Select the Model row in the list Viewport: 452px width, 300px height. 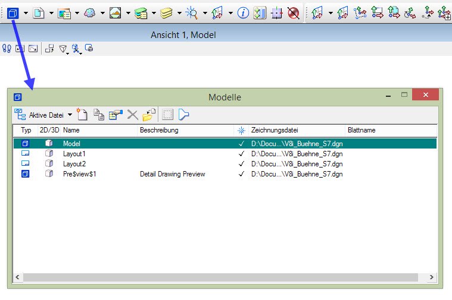click(x=225, y=144)
